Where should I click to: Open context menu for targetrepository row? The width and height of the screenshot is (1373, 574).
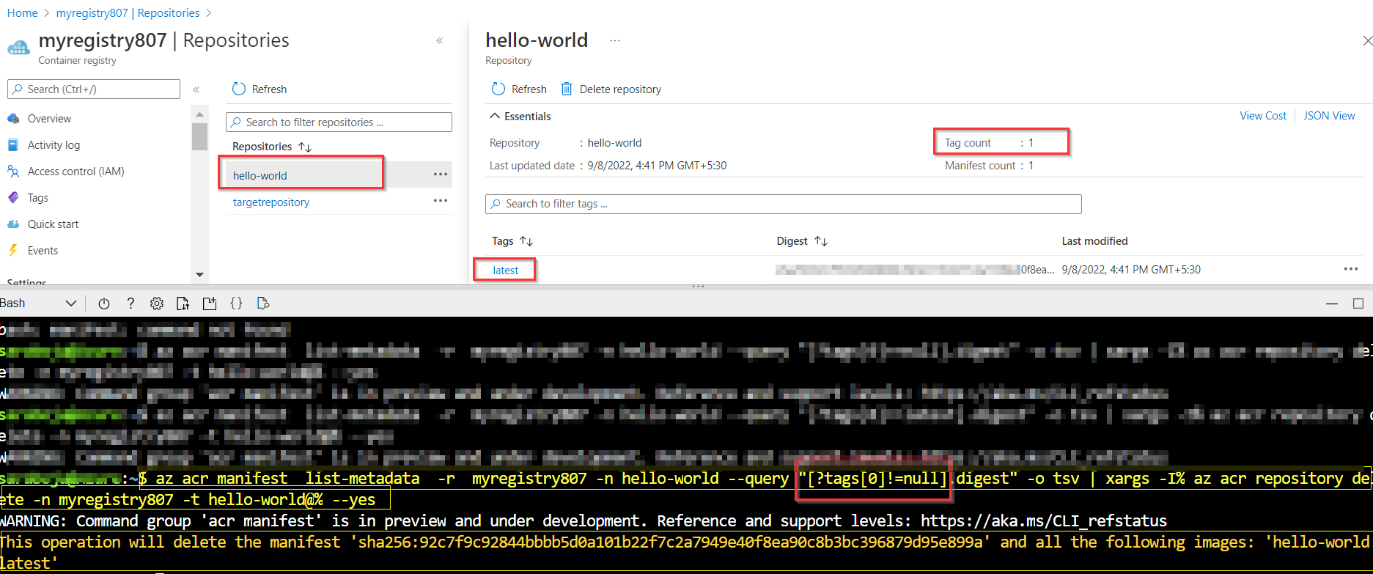coord(441,201)
